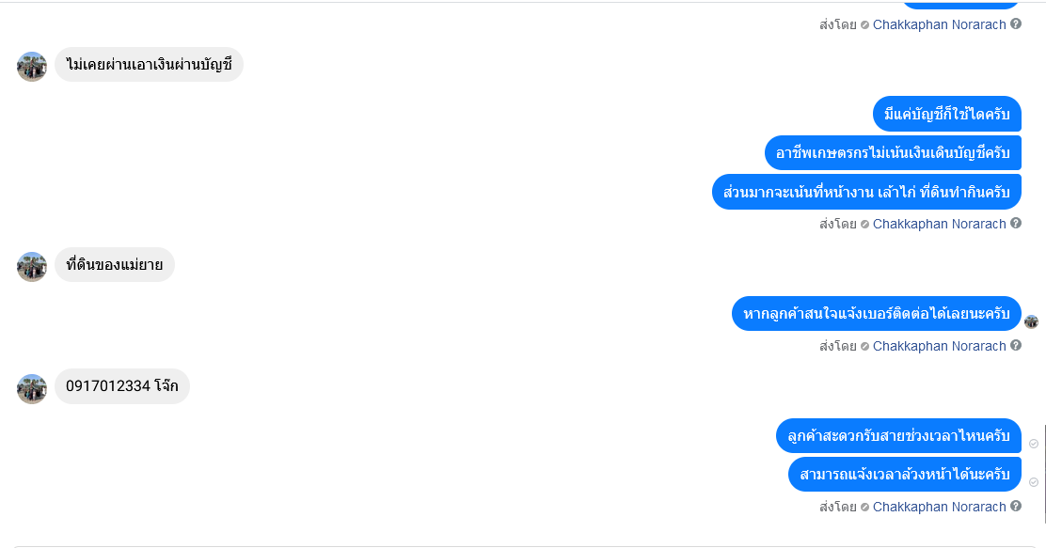Click delivered checkmark beside สามารถแจ้งเวลาล่วงหน้า message
The image size is (1046, 548).
1034,482
